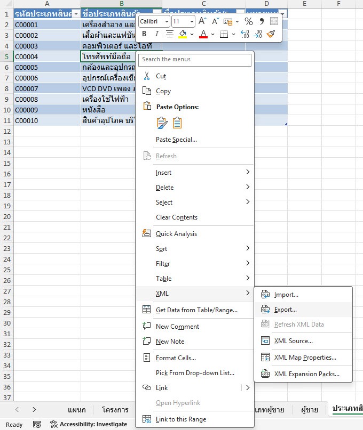Expand the Insert submenu
Viewport: 363px width, 430px height.
coord(195,173)
